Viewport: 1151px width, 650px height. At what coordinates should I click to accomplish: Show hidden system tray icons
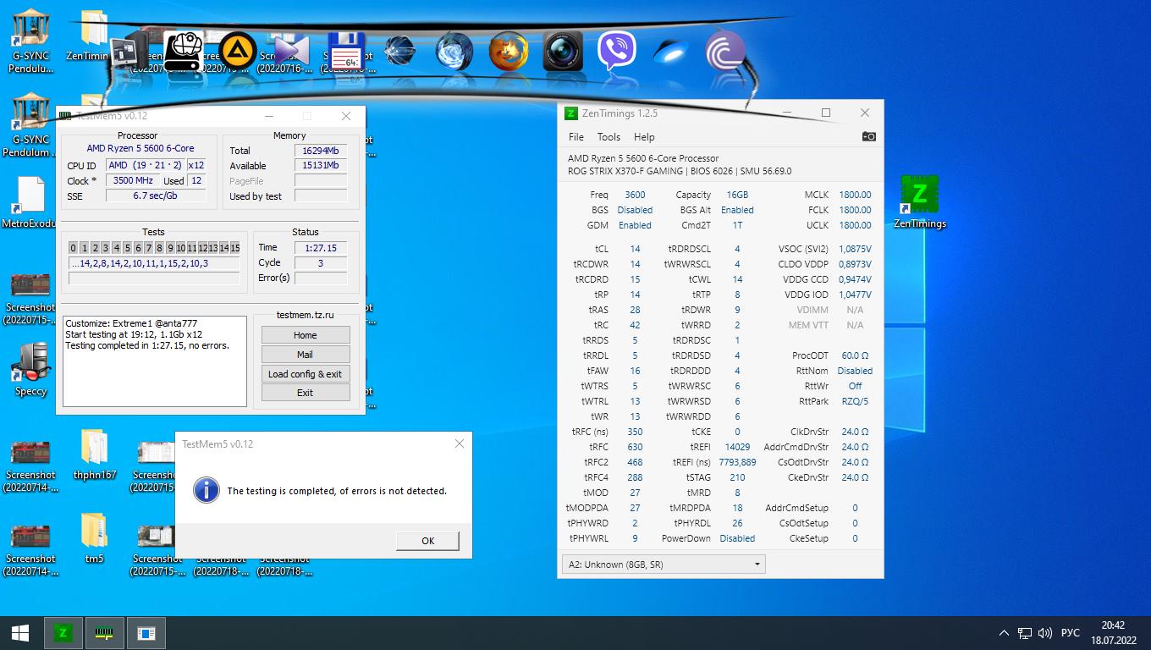point(1004,633)
